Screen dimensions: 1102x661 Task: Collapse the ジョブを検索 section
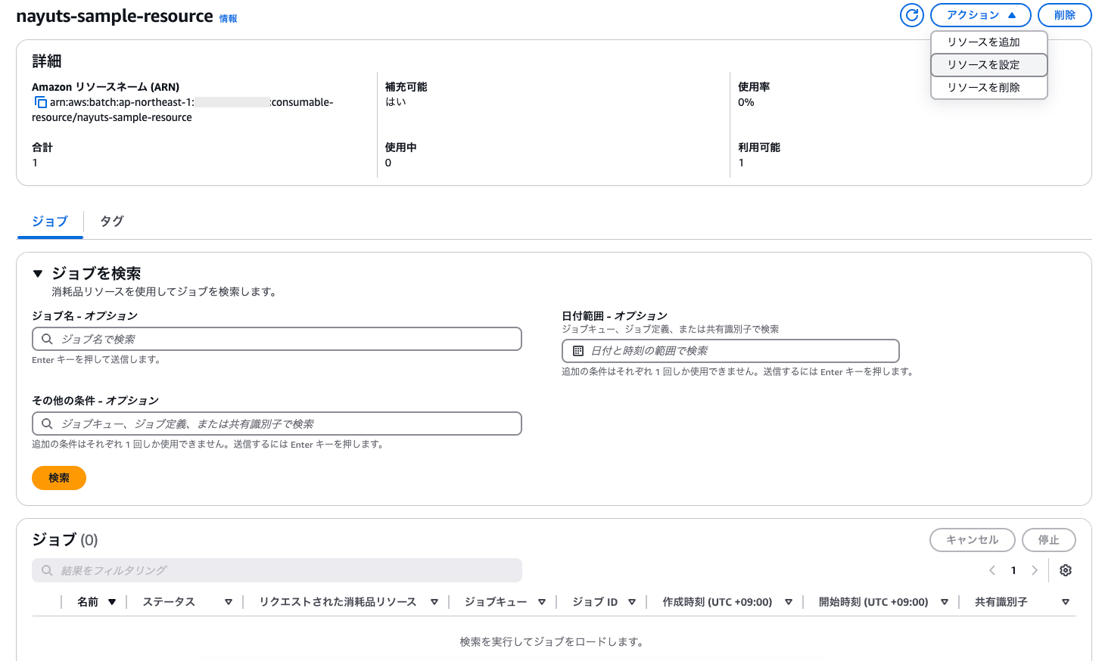pos(38,274)
